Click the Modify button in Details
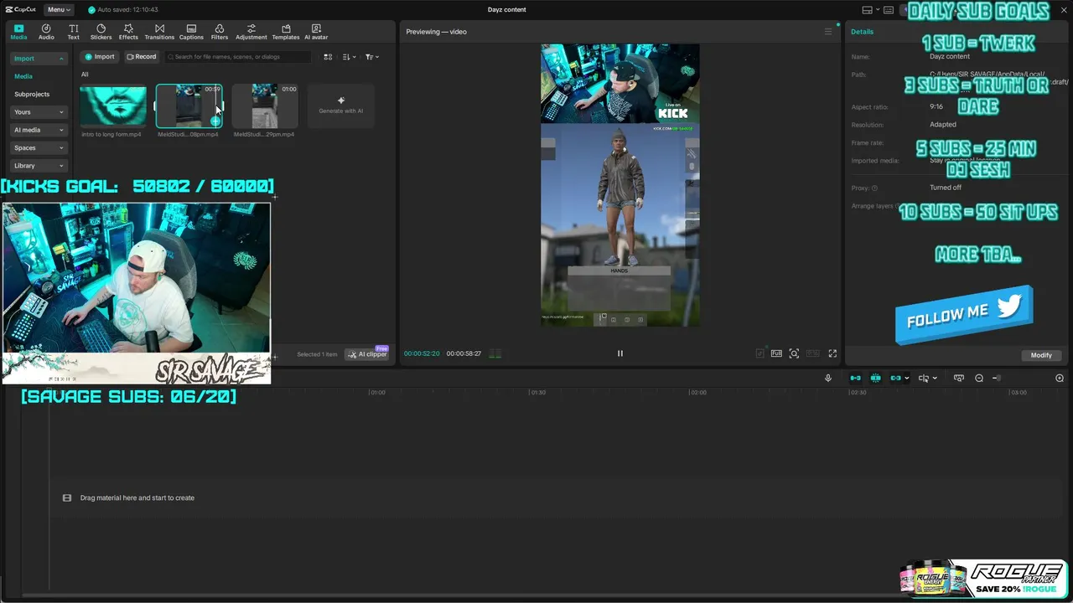 pyautogui.click(x=1041, y=355)
